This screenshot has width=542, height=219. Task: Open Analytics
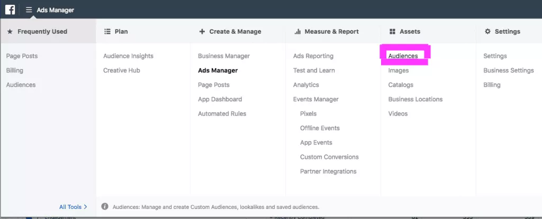coord(306,85)
